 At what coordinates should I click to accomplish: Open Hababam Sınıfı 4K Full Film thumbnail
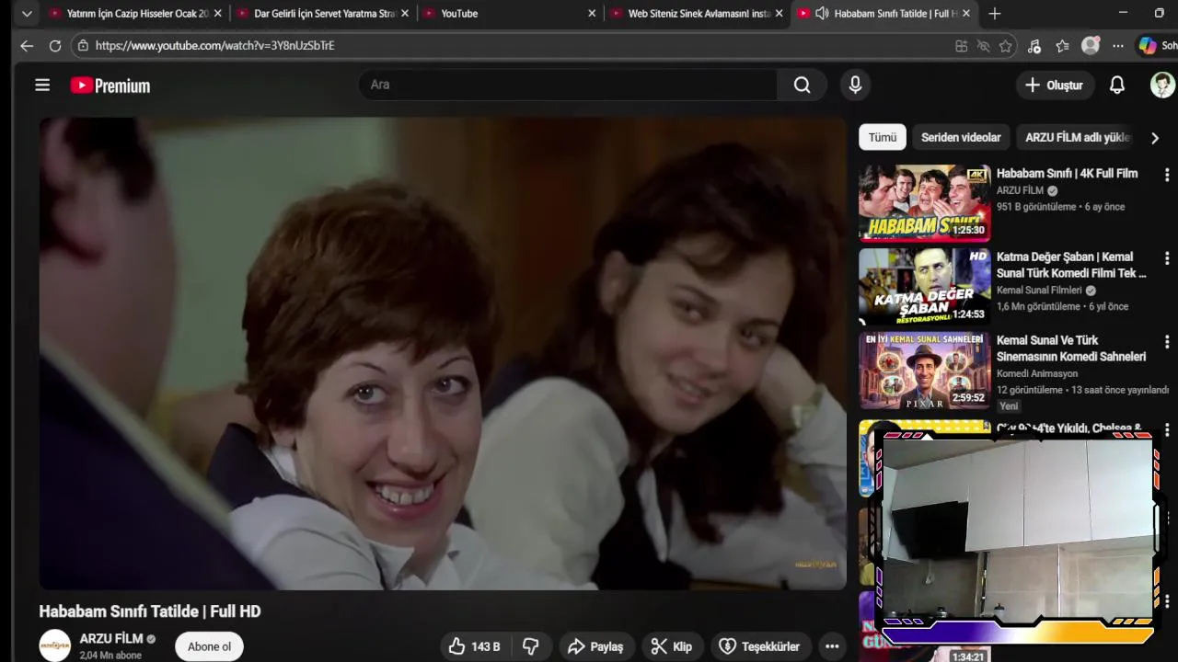click(925, 202)
